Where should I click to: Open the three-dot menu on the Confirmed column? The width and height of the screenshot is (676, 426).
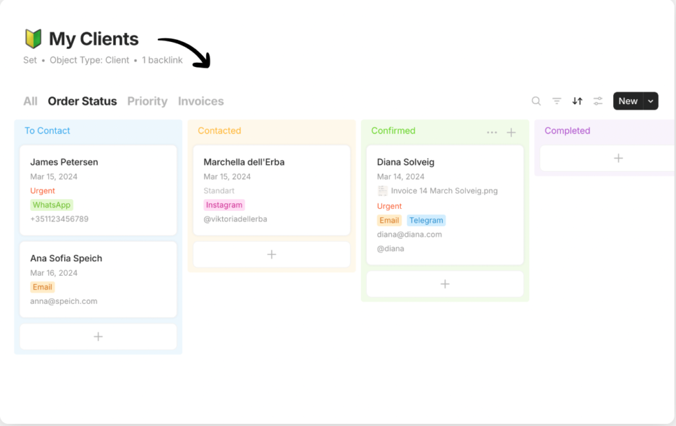pos(492,132)
